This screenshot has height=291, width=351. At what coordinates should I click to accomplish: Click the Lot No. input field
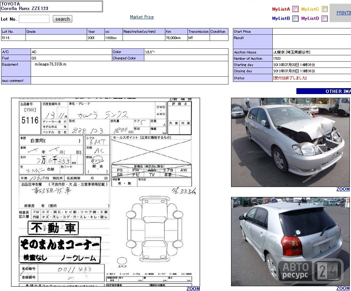(34, 19)
